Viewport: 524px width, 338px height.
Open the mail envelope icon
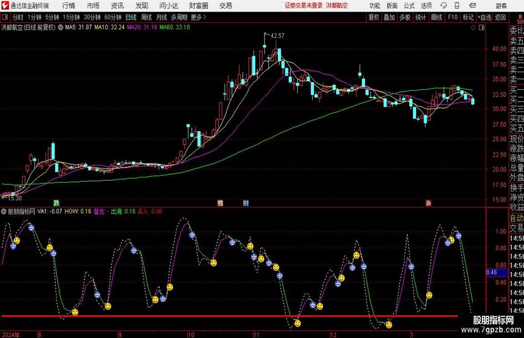click(x=472, y=6)
